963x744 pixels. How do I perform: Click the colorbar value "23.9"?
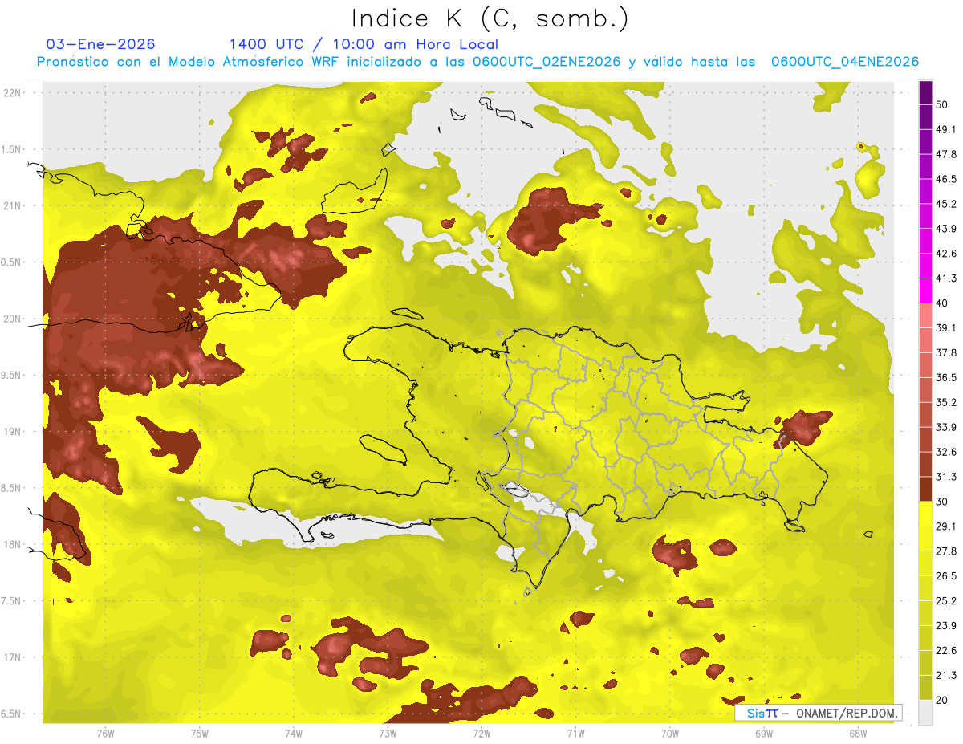(946, 625)
